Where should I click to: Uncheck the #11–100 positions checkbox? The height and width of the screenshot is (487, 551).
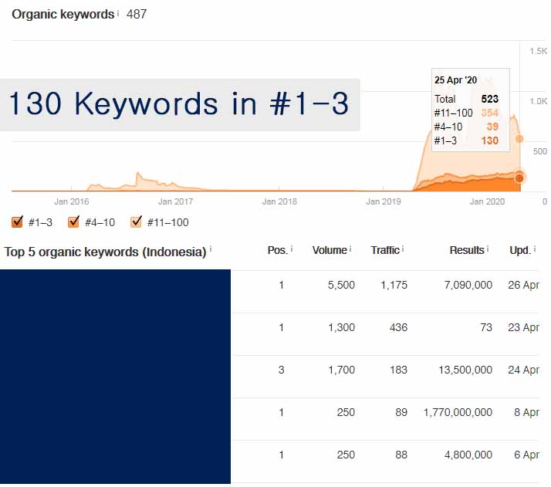136,222
